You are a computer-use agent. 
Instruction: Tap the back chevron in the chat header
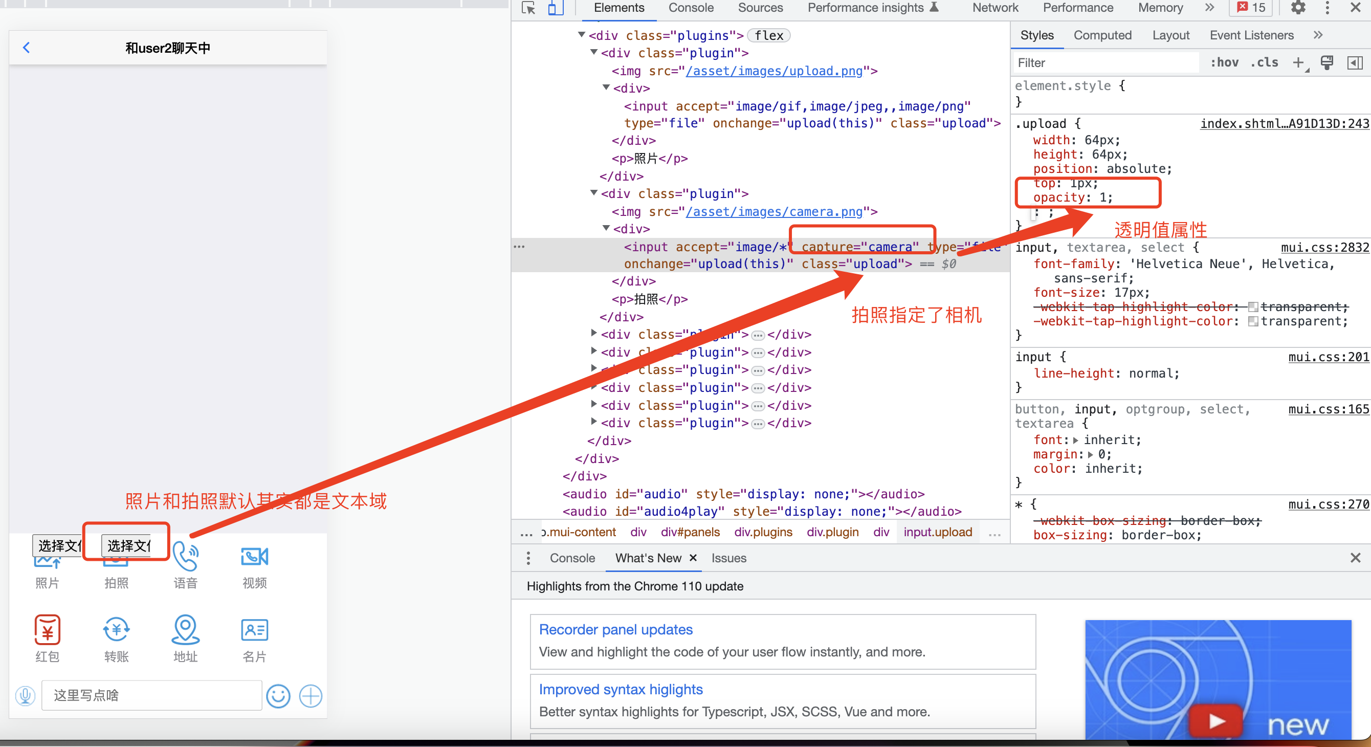tap(27, 48)
